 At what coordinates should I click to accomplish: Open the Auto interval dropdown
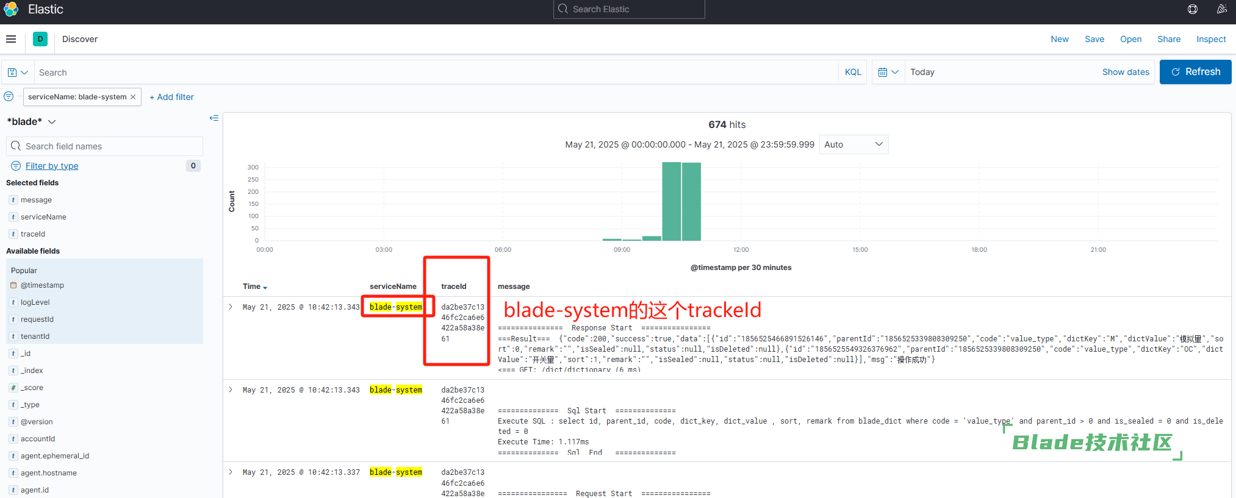(x=853, y=144)
